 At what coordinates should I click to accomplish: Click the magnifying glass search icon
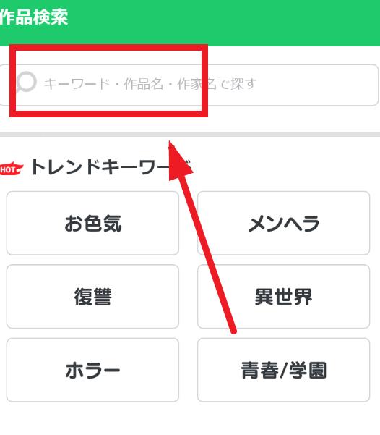(x=26, y=82)
